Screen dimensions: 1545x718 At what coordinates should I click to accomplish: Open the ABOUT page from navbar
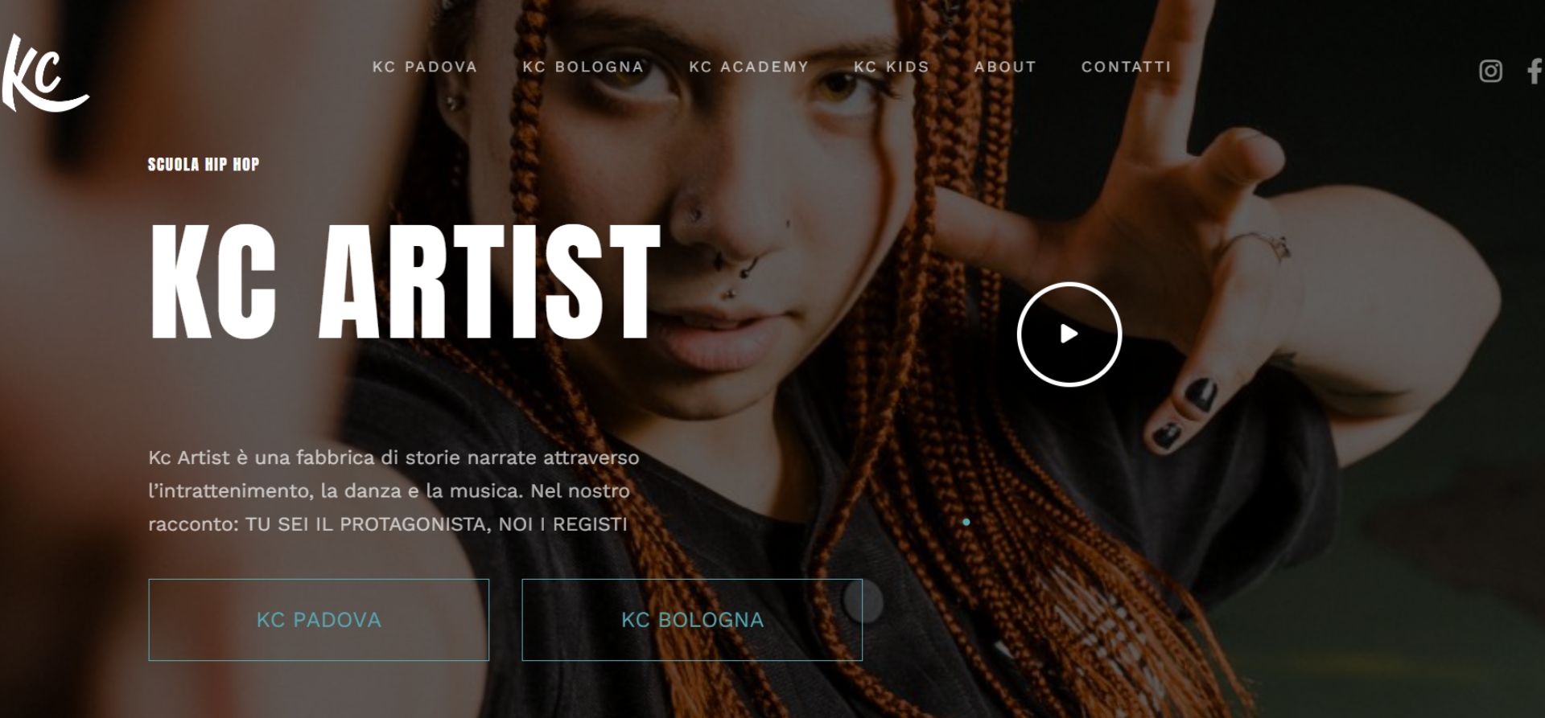click(1005, 67)
